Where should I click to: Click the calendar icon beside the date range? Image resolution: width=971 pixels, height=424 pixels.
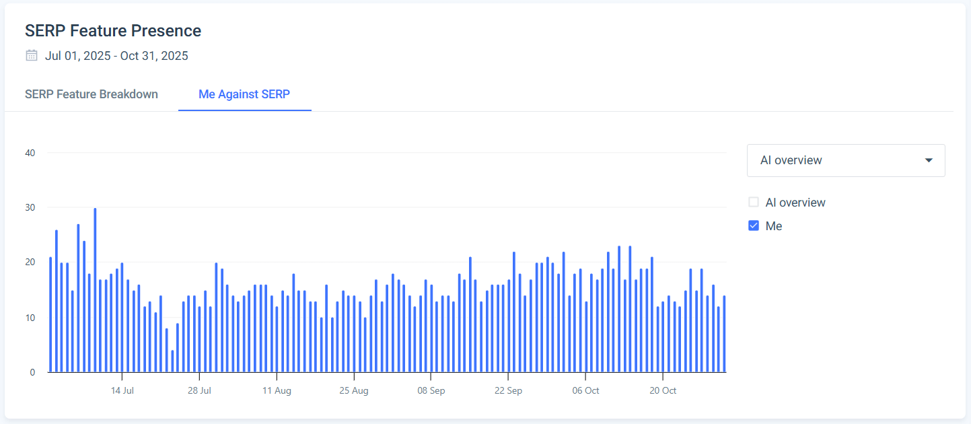31,56
